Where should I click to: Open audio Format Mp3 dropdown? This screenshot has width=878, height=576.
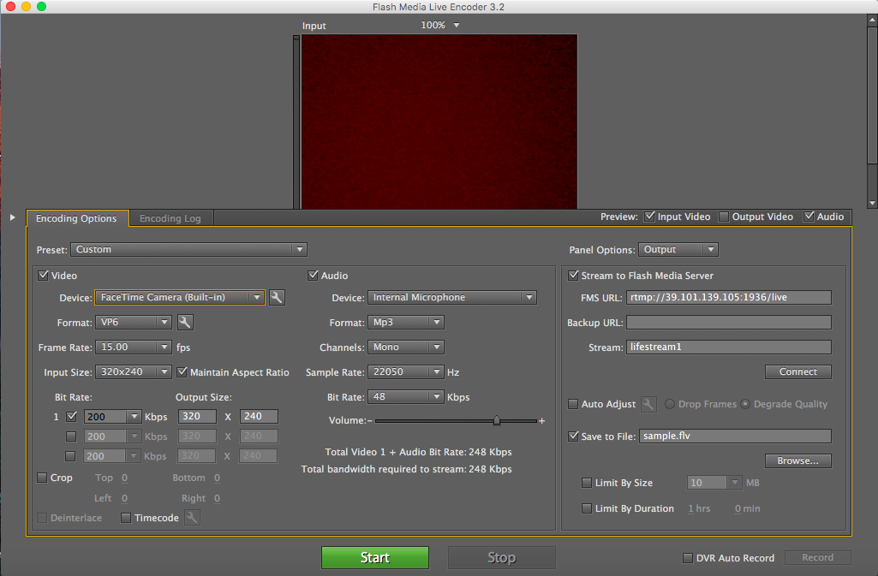406,322
